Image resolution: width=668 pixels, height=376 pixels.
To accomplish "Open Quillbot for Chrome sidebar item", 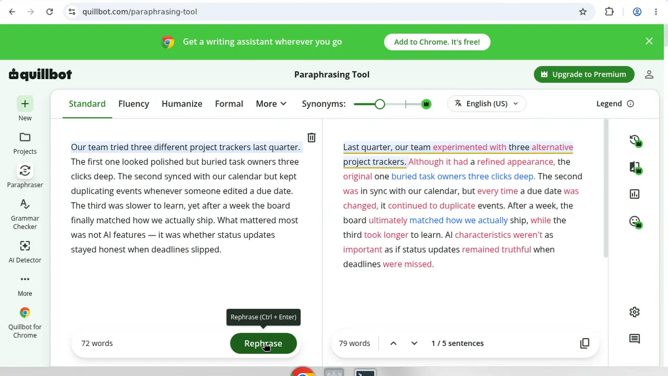I will [25, 323].
